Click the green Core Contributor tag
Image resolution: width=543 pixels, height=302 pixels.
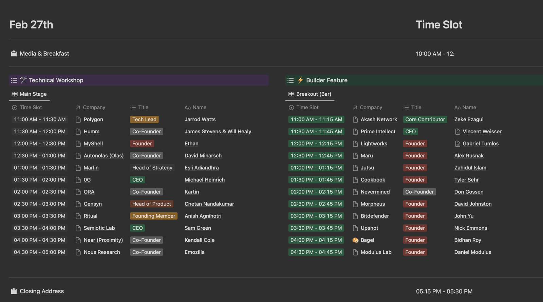click(425, 119)
